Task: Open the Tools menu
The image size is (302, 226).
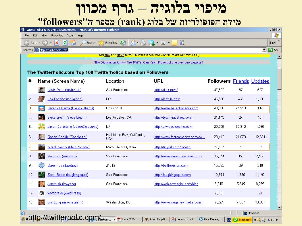Action: click(70, 36)
